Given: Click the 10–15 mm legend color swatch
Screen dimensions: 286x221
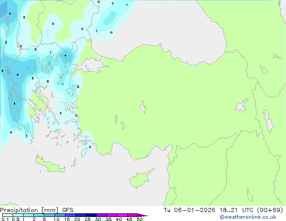Looking at the screenshot, I should [x=60, y=215].
